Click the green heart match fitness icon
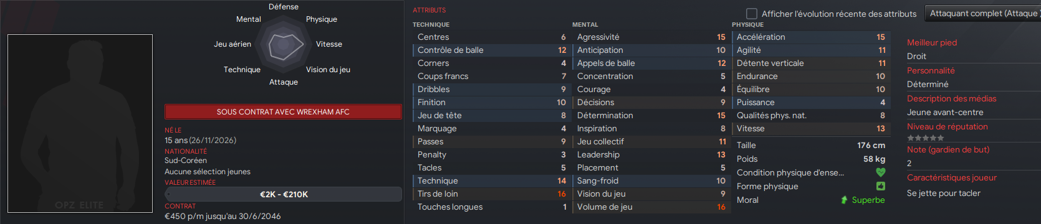Viewport: 1041px width, 224px height. click(x=880, y=172)
